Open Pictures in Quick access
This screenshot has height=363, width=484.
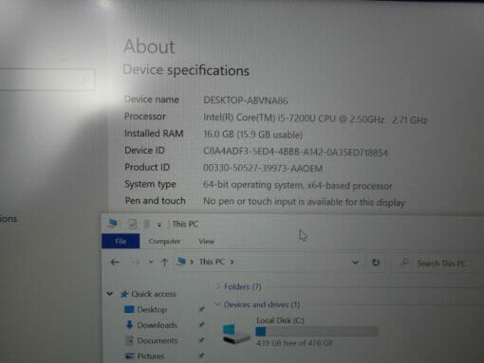[151, 356]
